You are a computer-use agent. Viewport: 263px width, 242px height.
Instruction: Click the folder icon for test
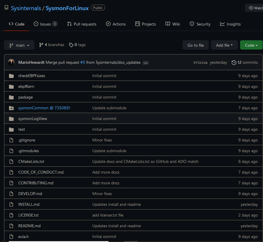(x=11, y=130)
